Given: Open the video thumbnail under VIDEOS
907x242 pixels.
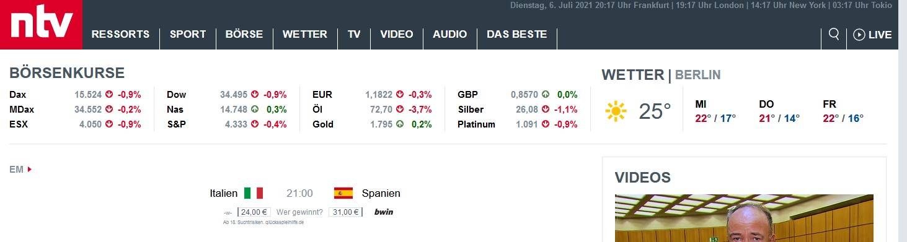Looking at the screenshot, I should (x=744, y=218).
